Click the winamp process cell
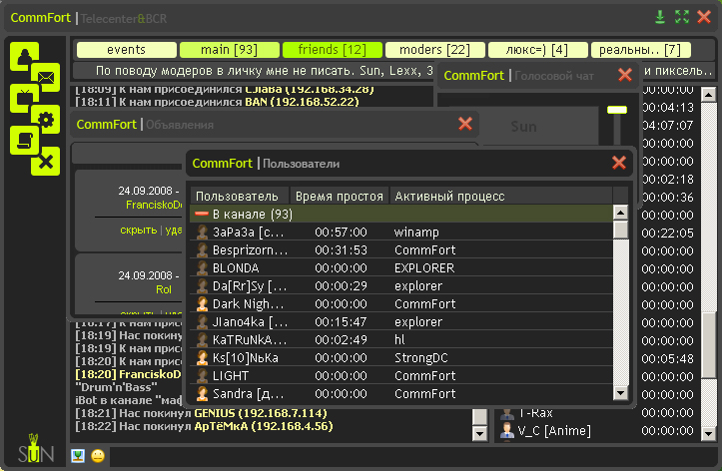Screen dimensions: 722x471 416,233
